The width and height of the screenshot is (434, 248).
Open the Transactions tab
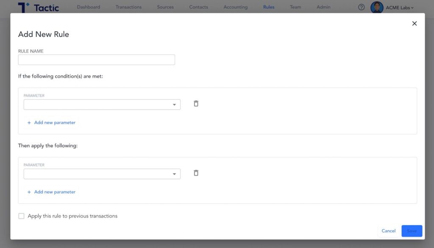128,7
